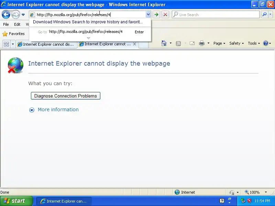Select the Go to ftp.mozilla.org suggestion
The height and width of the screenshot is (206, 275).
pos(90,32)
